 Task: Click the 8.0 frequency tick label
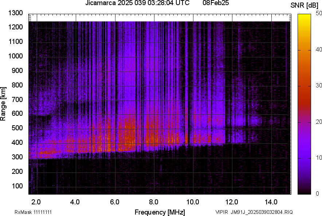point(153,202)
